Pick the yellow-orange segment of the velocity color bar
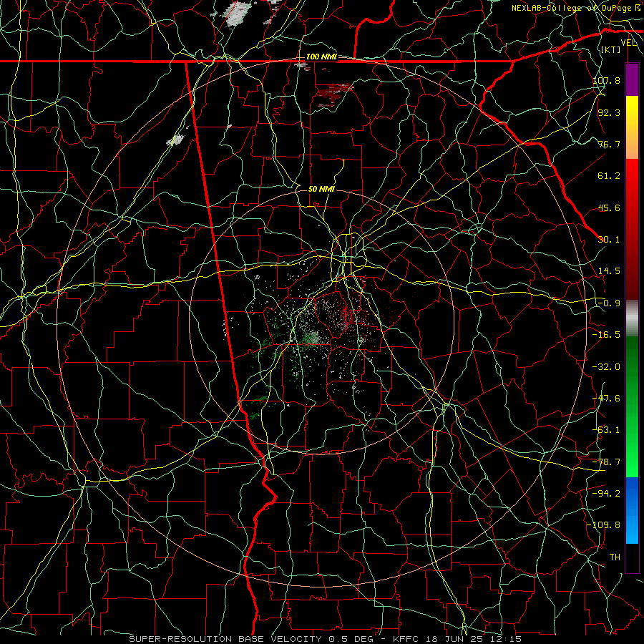The image size is (644, 644). click(x=632, y=127)
